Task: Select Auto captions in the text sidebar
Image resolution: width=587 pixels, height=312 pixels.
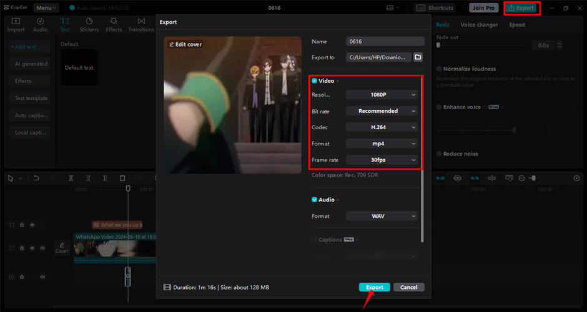Action: click(30, 115)
